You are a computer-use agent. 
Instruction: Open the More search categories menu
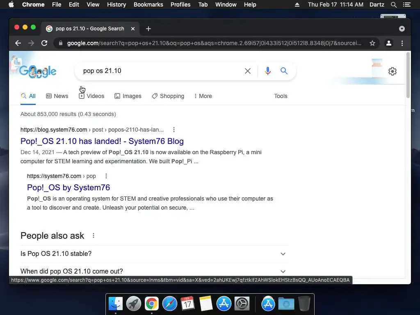(x=203, y=96)
